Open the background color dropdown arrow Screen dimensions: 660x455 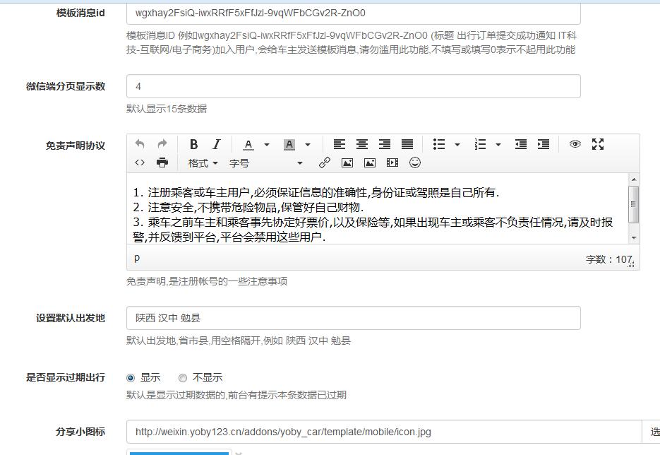tap(308, 145)
